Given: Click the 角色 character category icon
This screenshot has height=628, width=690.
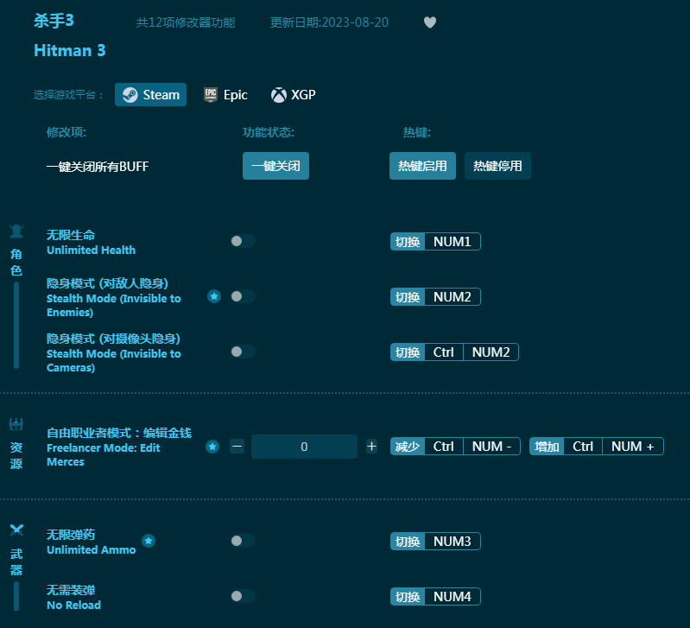Looking at the screenshot, I should click(16, 232).
